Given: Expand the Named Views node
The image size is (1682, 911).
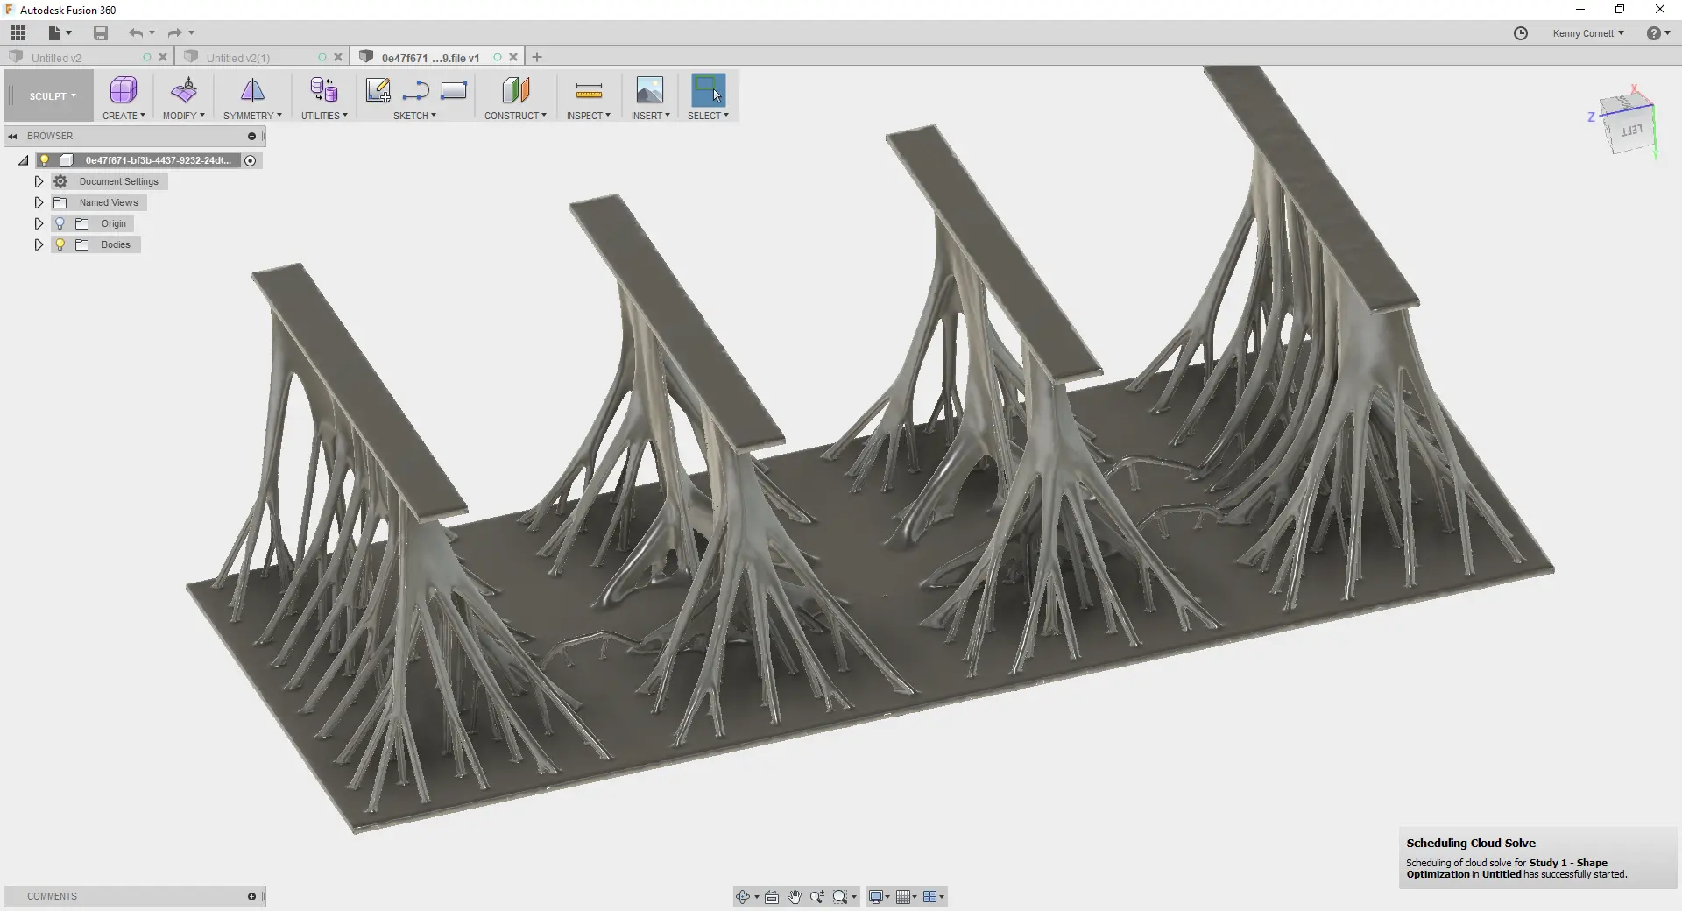Looking at the screenshot, I should (39, 202).
